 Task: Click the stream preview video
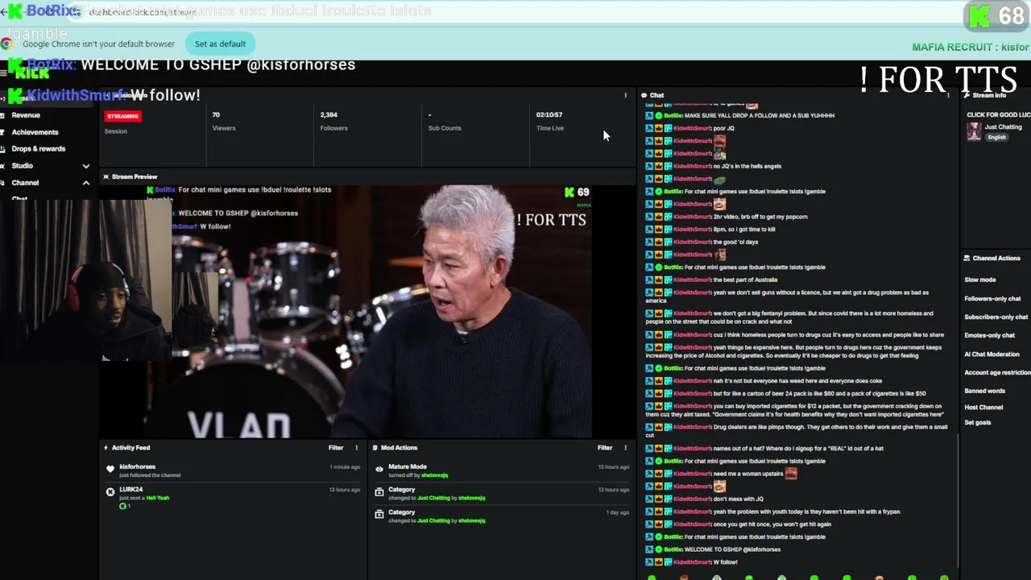point(369,311)
